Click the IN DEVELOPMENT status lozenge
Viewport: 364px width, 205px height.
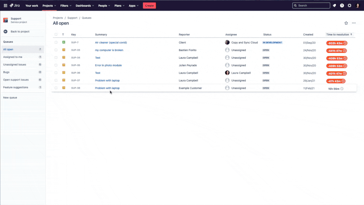(272, 43)
